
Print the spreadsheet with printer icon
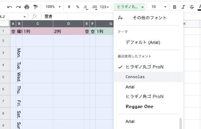(27, 7)
